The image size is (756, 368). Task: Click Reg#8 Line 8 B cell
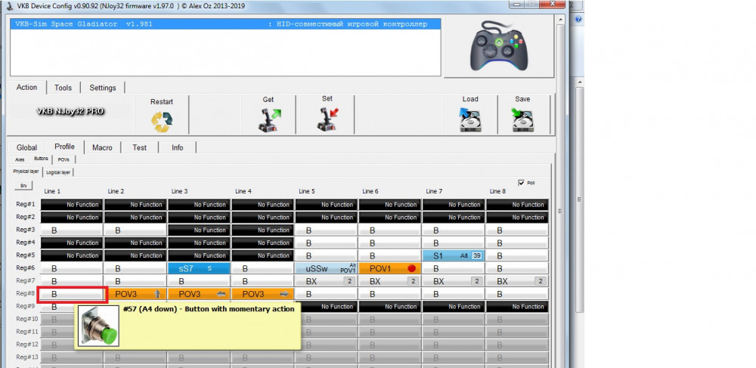coord(517,294)
